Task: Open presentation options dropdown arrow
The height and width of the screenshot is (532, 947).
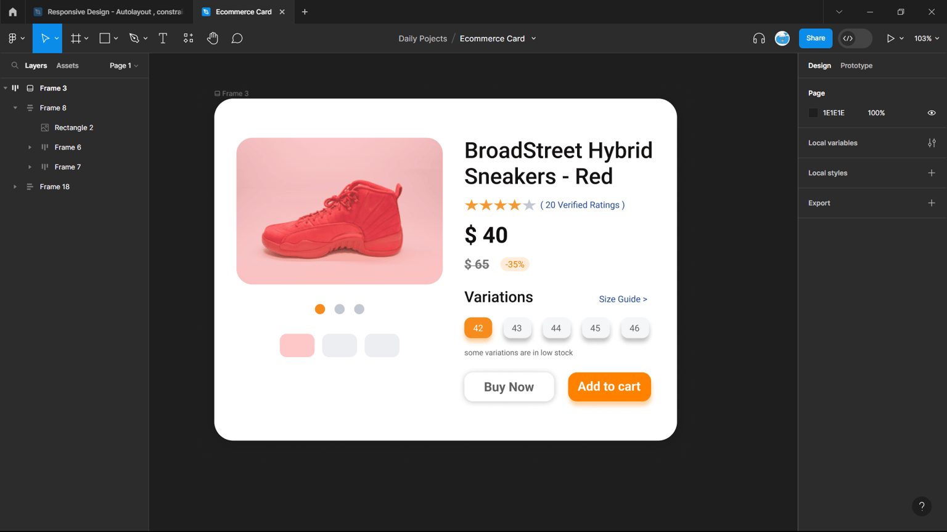Action: [x=901, y=38]
